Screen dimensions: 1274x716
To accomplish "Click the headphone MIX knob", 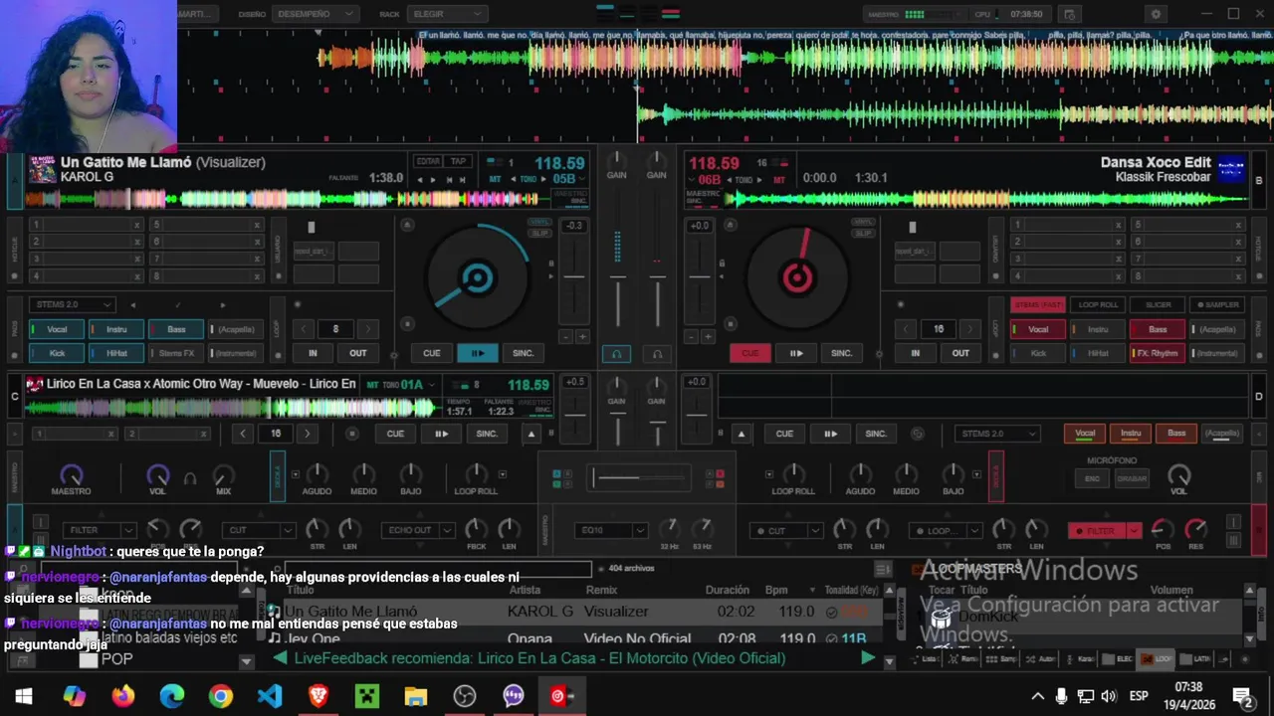I will (223, 475).
